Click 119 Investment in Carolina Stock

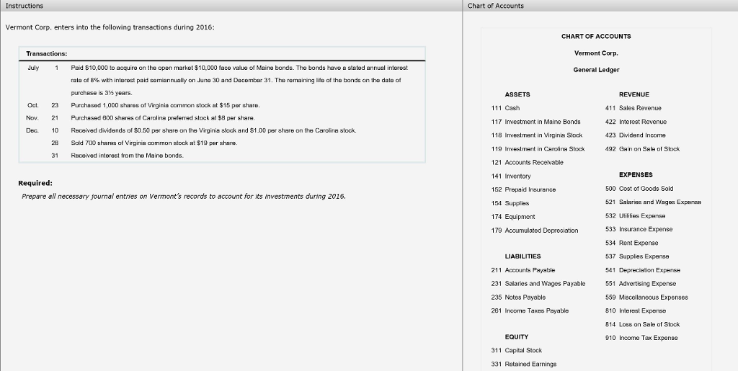(x=538, y=149)
